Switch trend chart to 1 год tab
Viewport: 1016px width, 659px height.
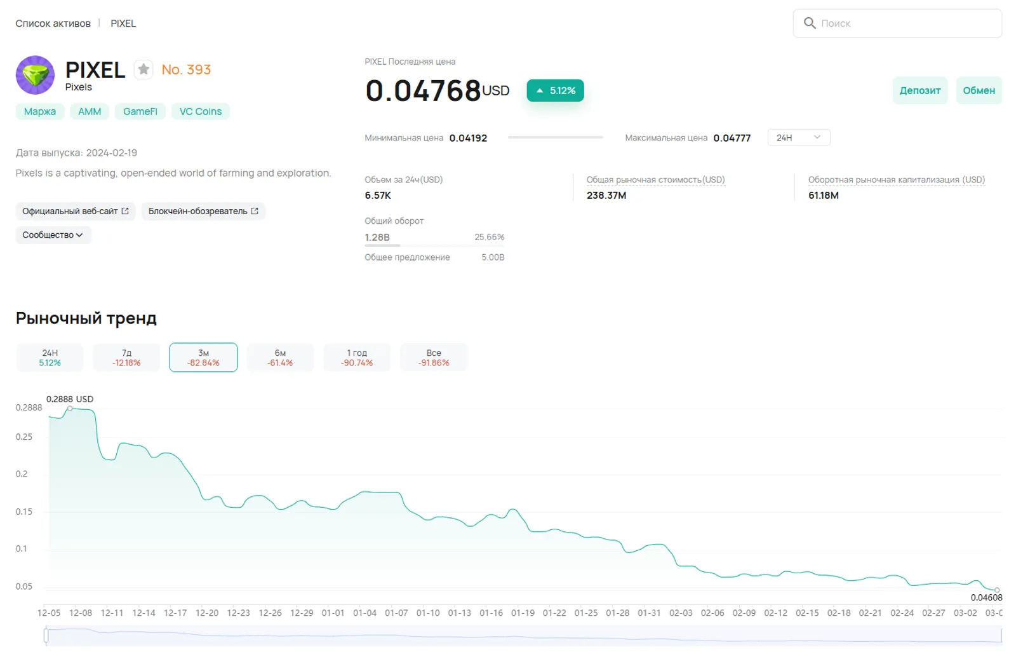[357, 357]
